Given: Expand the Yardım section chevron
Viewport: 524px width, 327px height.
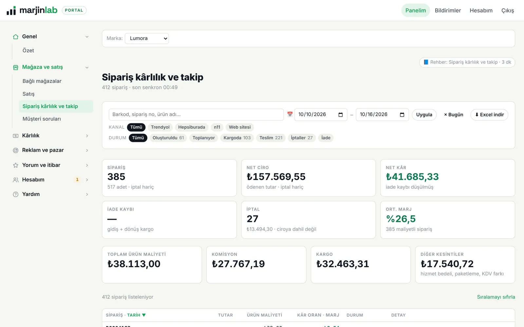Looking at the screenshot, I should (87, 194).
